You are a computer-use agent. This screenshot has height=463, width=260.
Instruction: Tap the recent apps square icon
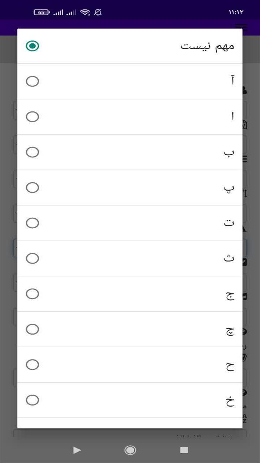184,450
